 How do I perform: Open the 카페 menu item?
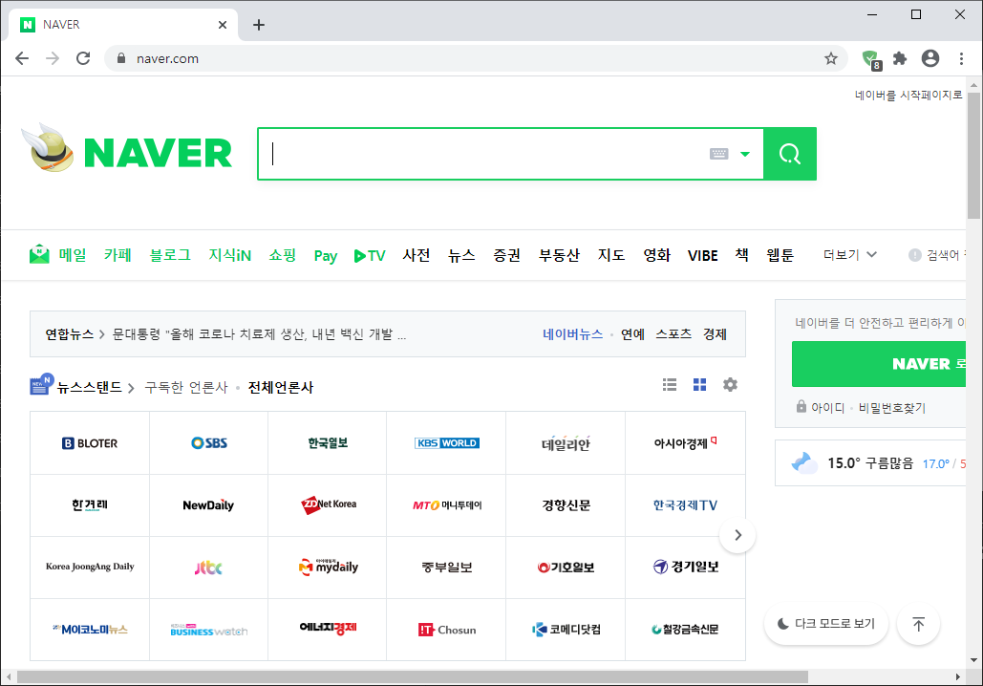point(118,254)
